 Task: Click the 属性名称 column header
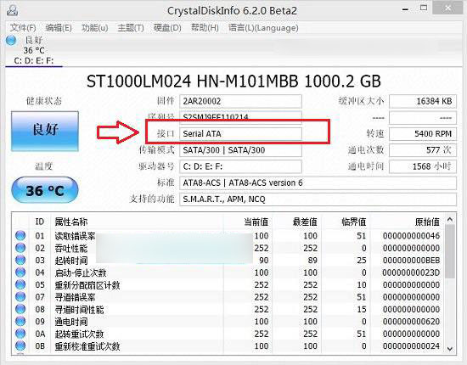71,222
